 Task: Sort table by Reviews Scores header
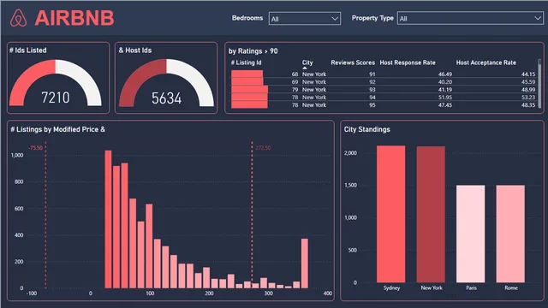[353, 62]
